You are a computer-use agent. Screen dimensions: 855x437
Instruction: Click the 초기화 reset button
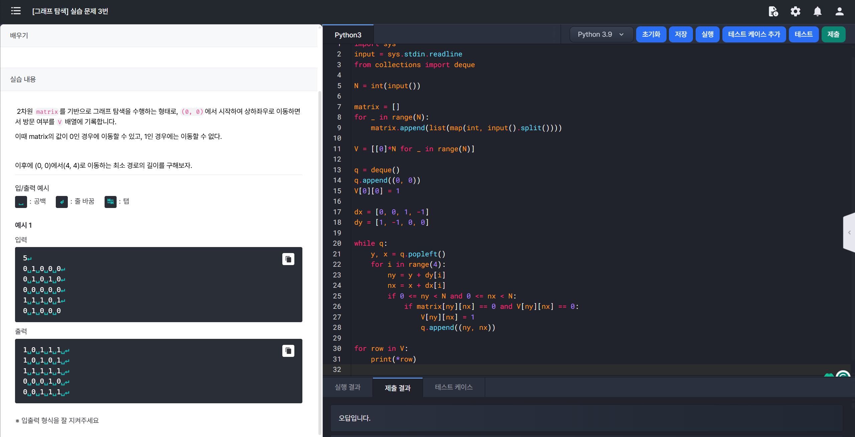(651, 34)
